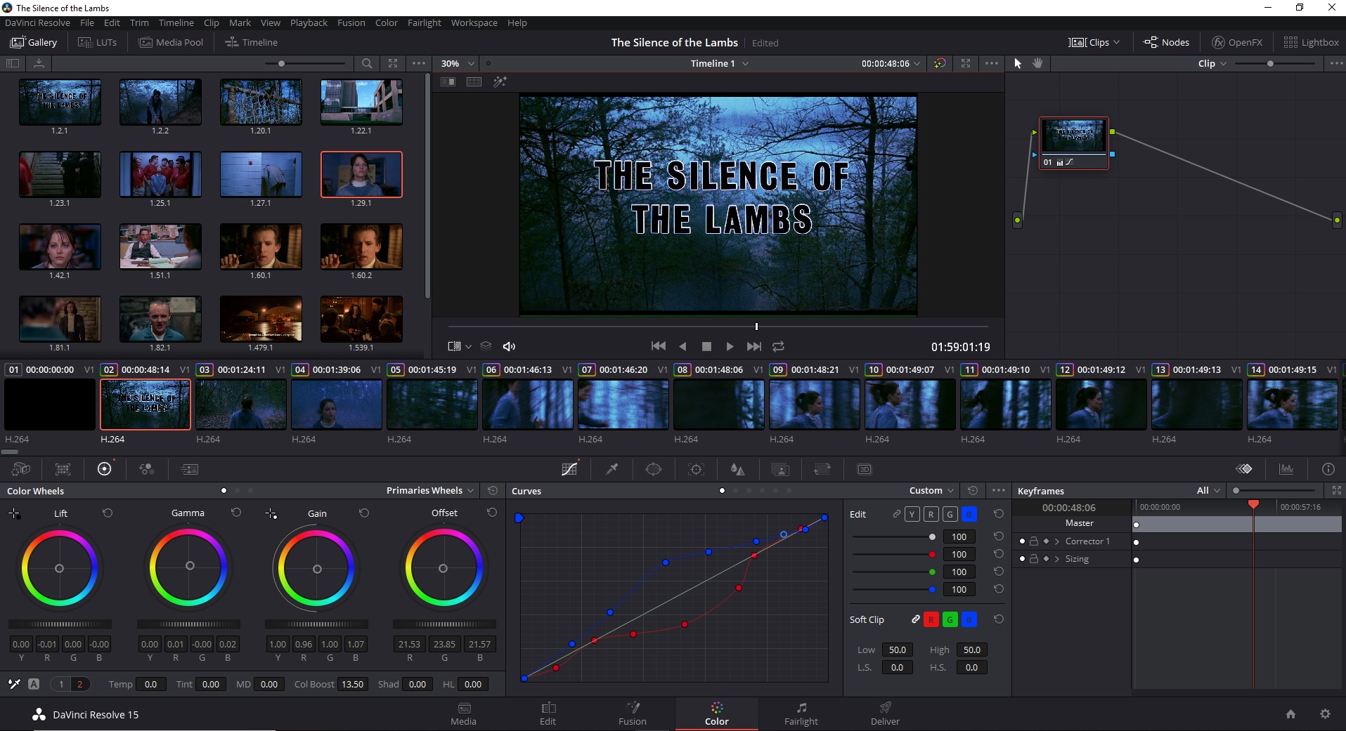Open the Sizing palette
This screenshot has width=1346, height=731.
point(822,469)
